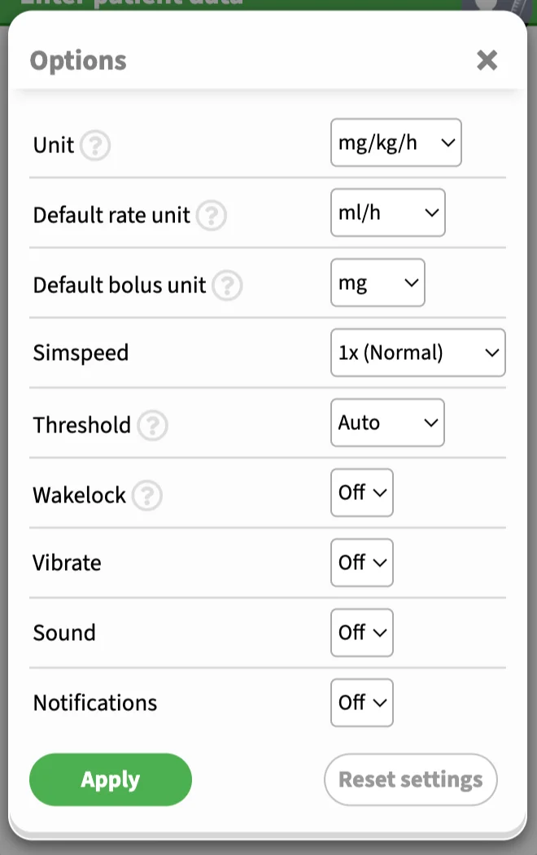The width and height of the screenshot is (537, 855).
Task: Click Reset settings button
Action: [x=411, y=780]
